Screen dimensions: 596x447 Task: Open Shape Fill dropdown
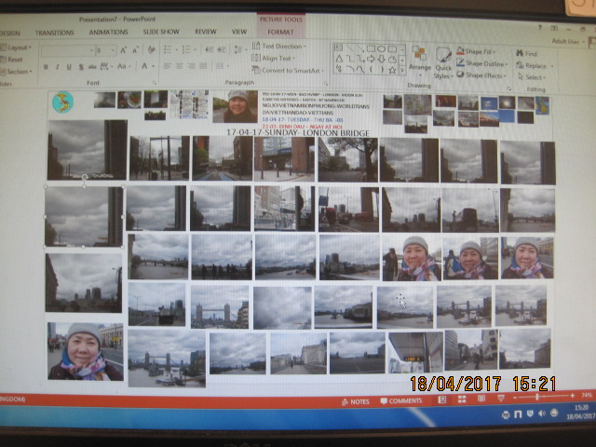point(477,51)
